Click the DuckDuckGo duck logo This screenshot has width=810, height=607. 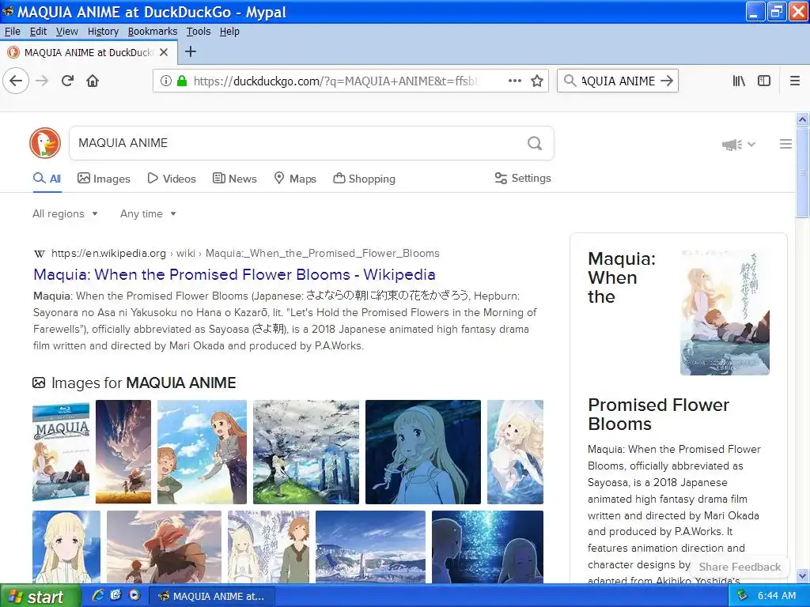tap(45, 143)
